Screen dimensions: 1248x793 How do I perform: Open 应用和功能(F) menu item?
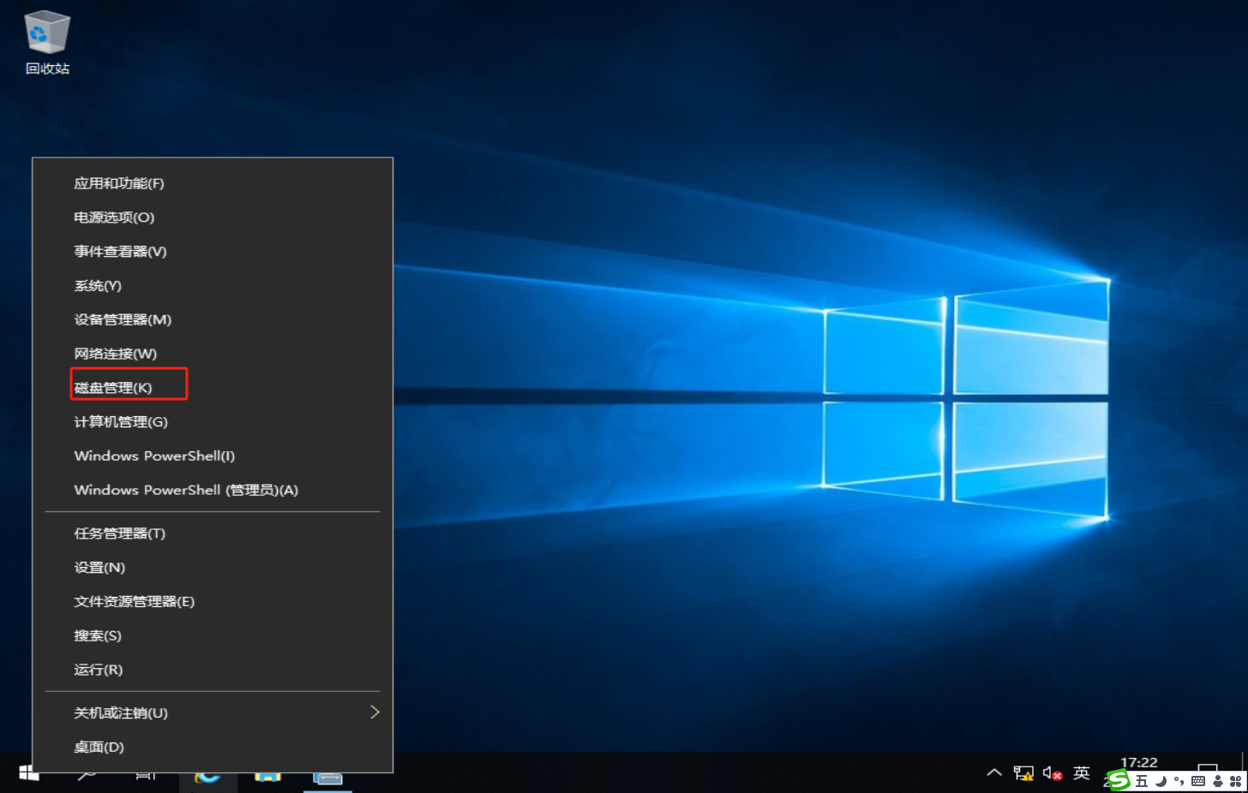(x=118, y=183)
